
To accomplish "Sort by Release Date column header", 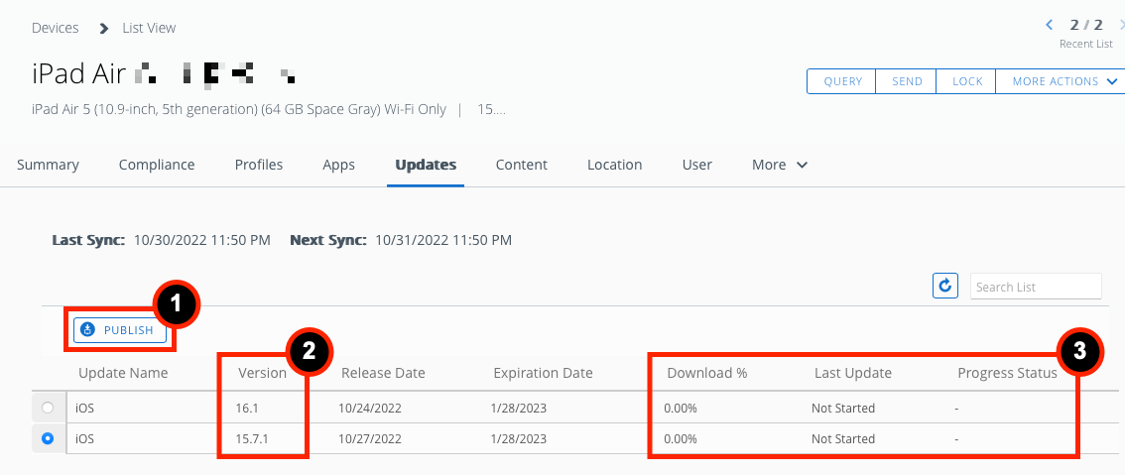I will click(x=383, y=373).
